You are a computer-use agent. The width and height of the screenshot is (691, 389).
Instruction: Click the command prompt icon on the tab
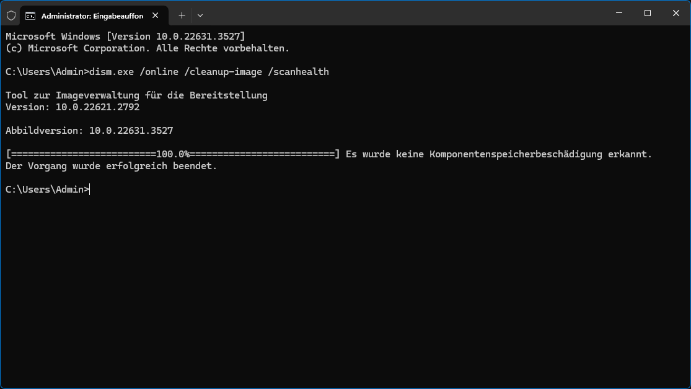click(x=30, y=15)
